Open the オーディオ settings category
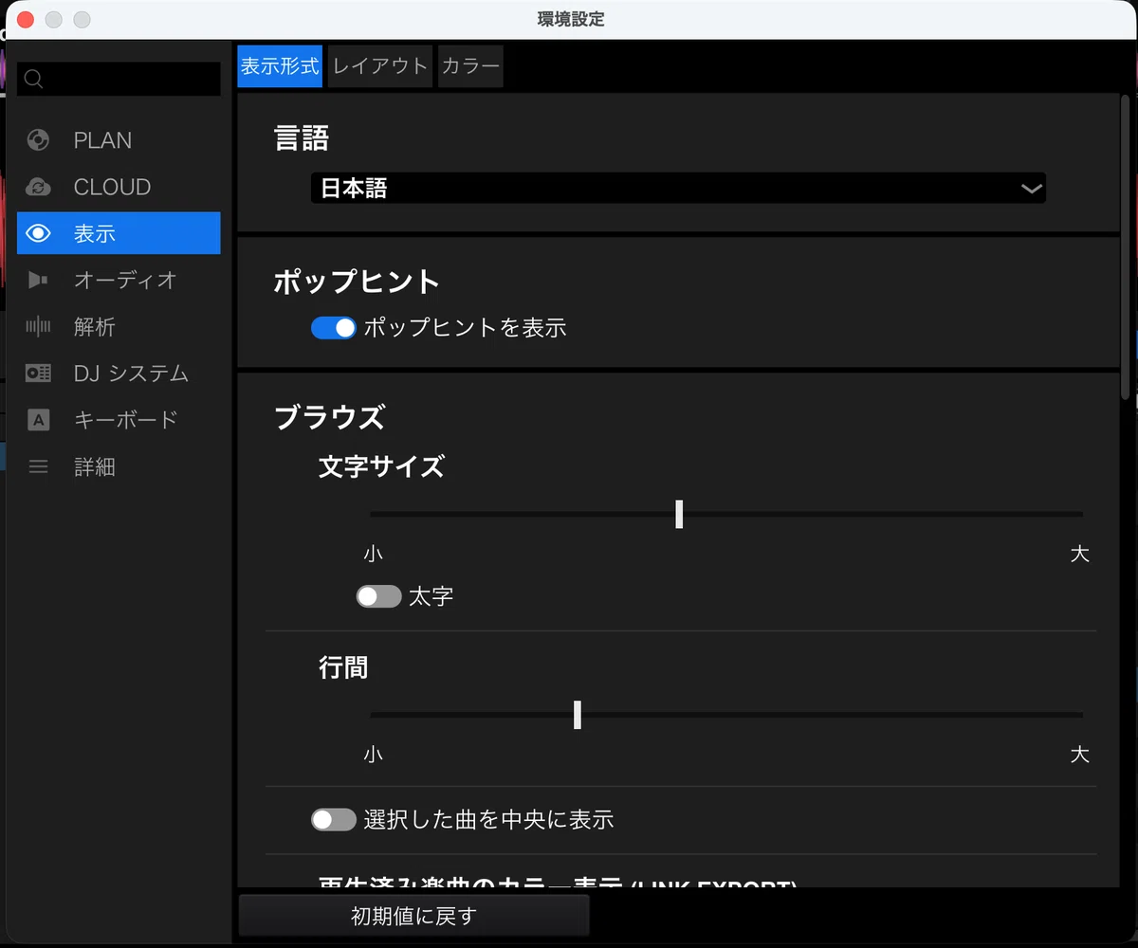This screenshot has width=1138, height=948. click(x=119, y=280)
